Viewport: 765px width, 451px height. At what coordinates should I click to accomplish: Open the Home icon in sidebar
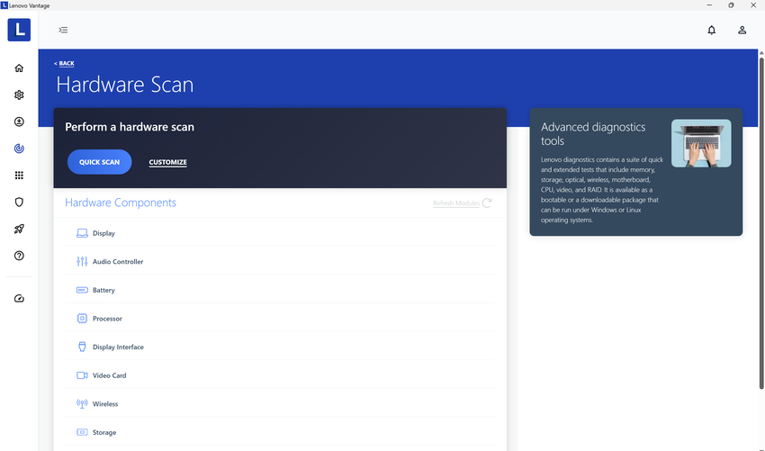[x=19, y=68]
